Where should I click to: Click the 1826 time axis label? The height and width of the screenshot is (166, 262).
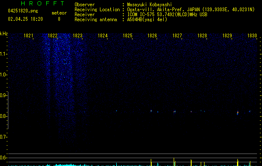(x=152, y=36)
